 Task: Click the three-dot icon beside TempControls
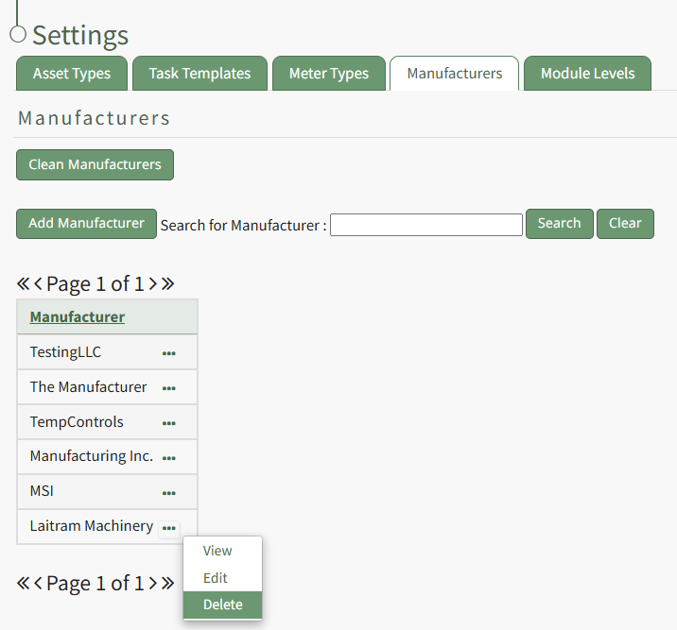coord(169,422)
